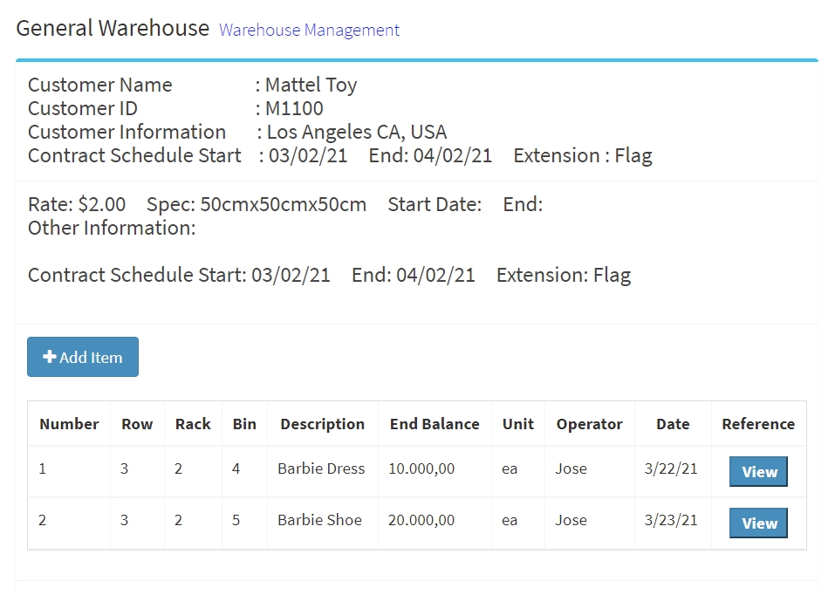The height and width of the screenshot is (595, 835).
Task: View reference for Barbie Shoe row
Action: [x=758, y=523]
